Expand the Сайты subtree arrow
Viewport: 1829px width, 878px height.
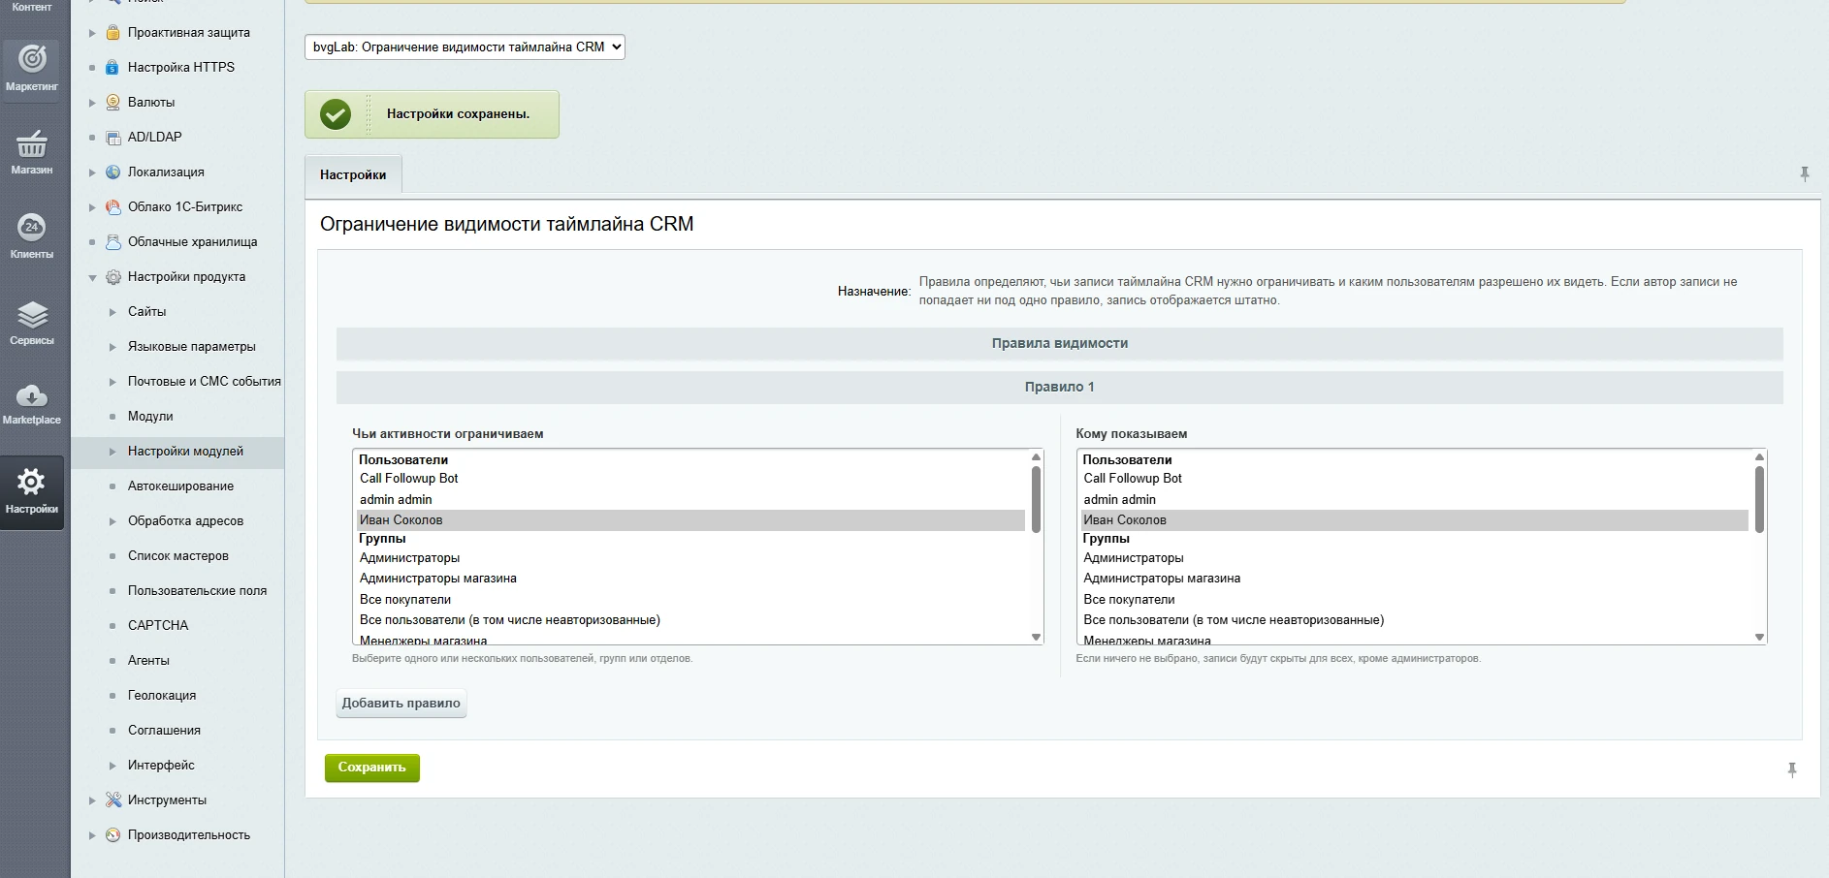pos(112,312)
